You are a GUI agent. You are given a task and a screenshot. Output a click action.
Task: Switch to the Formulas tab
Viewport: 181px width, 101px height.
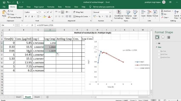(x=51, y=7)
